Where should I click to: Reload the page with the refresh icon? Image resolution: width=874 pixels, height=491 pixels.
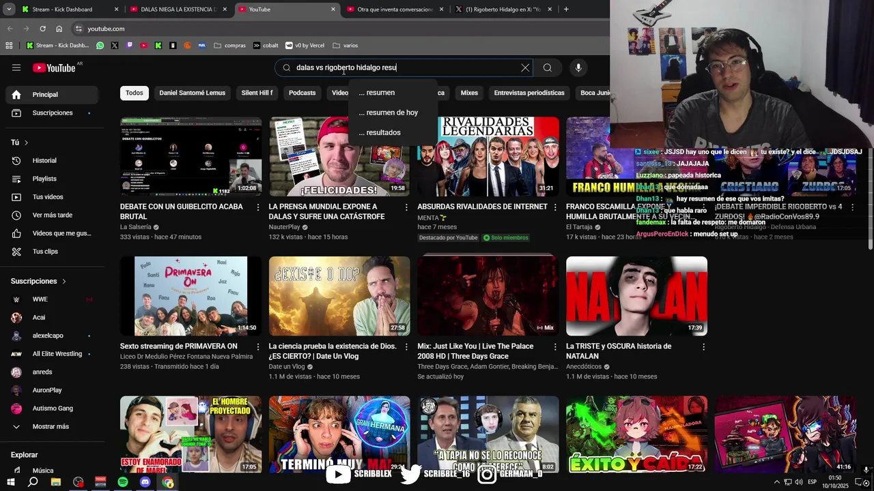42,29
